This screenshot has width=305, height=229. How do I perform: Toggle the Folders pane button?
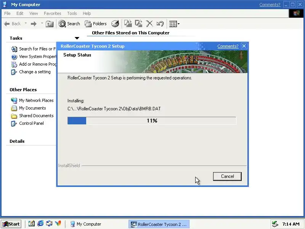tap(96, 24)
